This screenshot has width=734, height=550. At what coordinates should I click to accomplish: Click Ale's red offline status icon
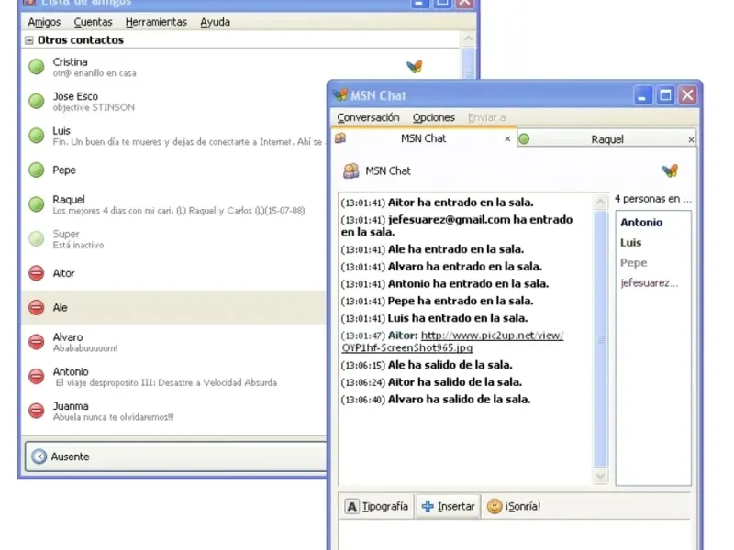click(37, 308)
